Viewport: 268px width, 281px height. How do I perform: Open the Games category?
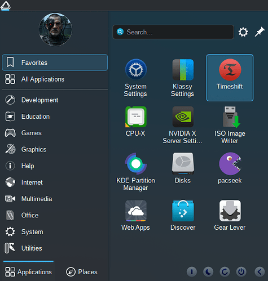click(x=55, y=133)
